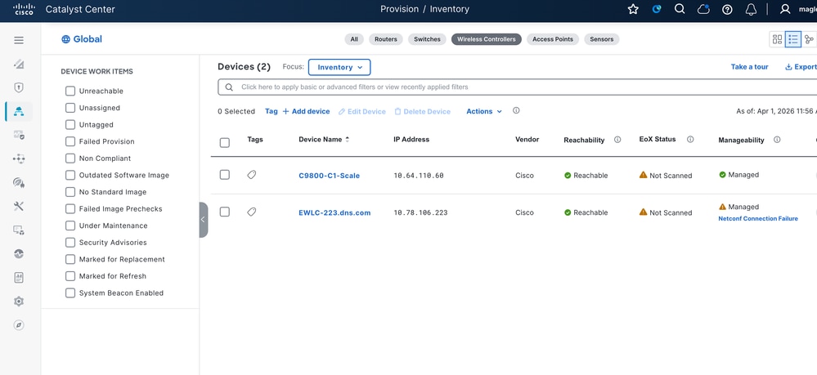Image resolution: width=817 pixels, height=375 pixels.
Task: Open the blue AI assistant icon
Action: pyautogui.click(x=657, y=9)
